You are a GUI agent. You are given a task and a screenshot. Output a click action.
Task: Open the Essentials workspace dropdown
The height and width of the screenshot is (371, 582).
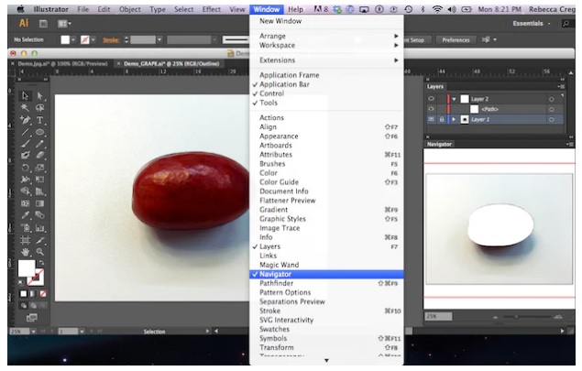(x=532, y=24)
